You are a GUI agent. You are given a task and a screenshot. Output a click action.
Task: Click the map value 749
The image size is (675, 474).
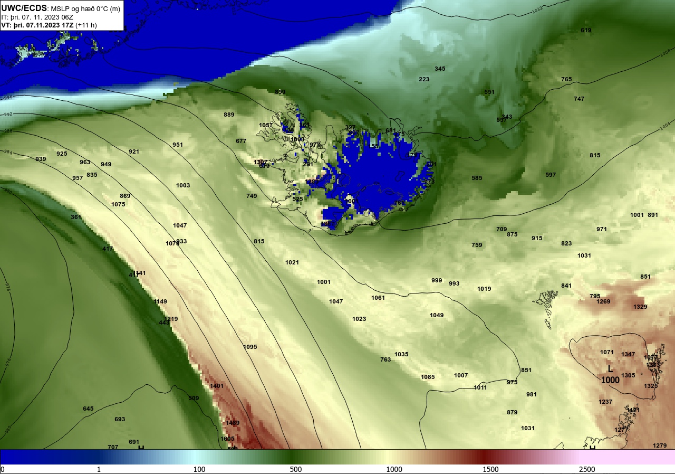pos(252,196)
